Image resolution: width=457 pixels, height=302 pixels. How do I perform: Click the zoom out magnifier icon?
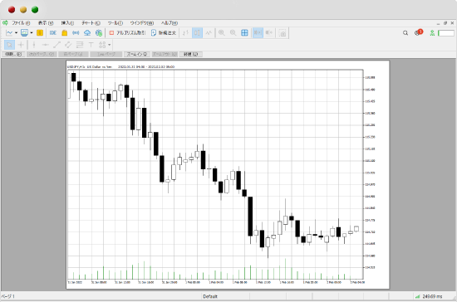233,33
